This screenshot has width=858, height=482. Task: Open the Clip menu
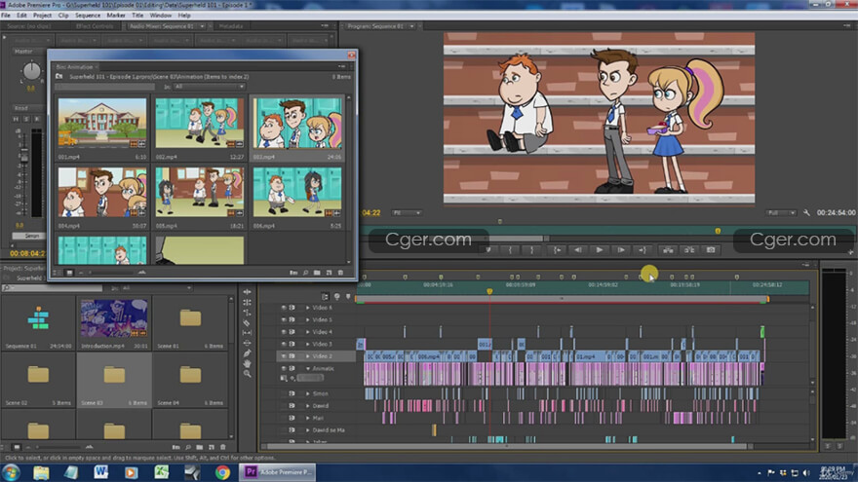[63, 16]
